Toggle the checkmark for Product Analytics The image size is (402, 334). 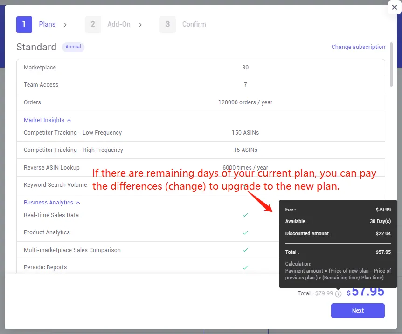click(x=245, y=232)
